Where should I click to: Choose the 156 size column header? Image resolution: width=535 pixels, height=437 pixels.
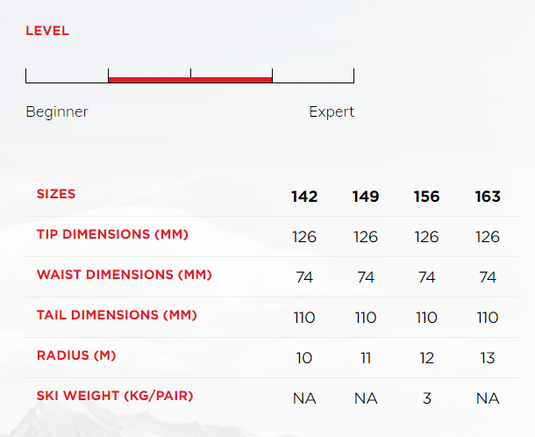426,196
